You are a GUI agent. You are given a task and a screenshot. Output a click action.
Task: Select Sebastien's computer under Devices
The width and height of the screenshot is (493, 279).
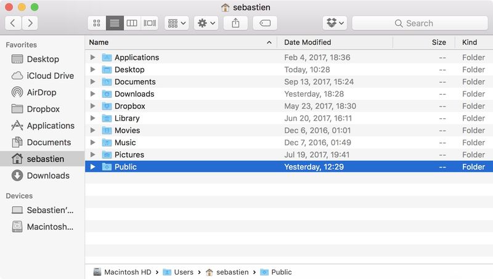tap(43, 210)
